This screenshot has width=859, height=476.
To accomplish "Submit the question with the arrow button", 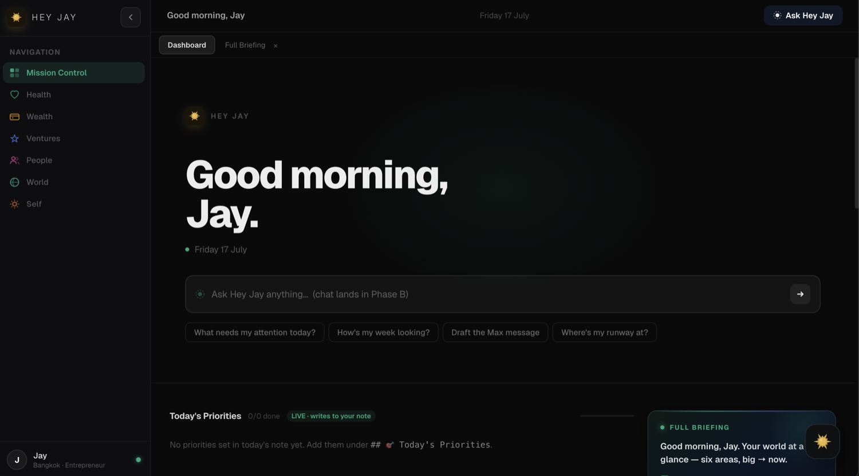I will tap(800, 294).
